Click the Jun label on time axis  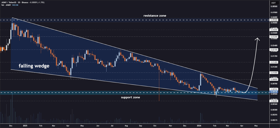(98, 126)
